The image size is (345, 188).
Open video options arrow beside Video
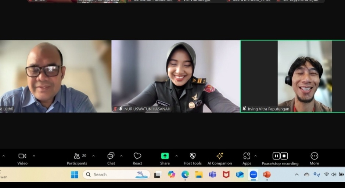click(x=34, y=156)
